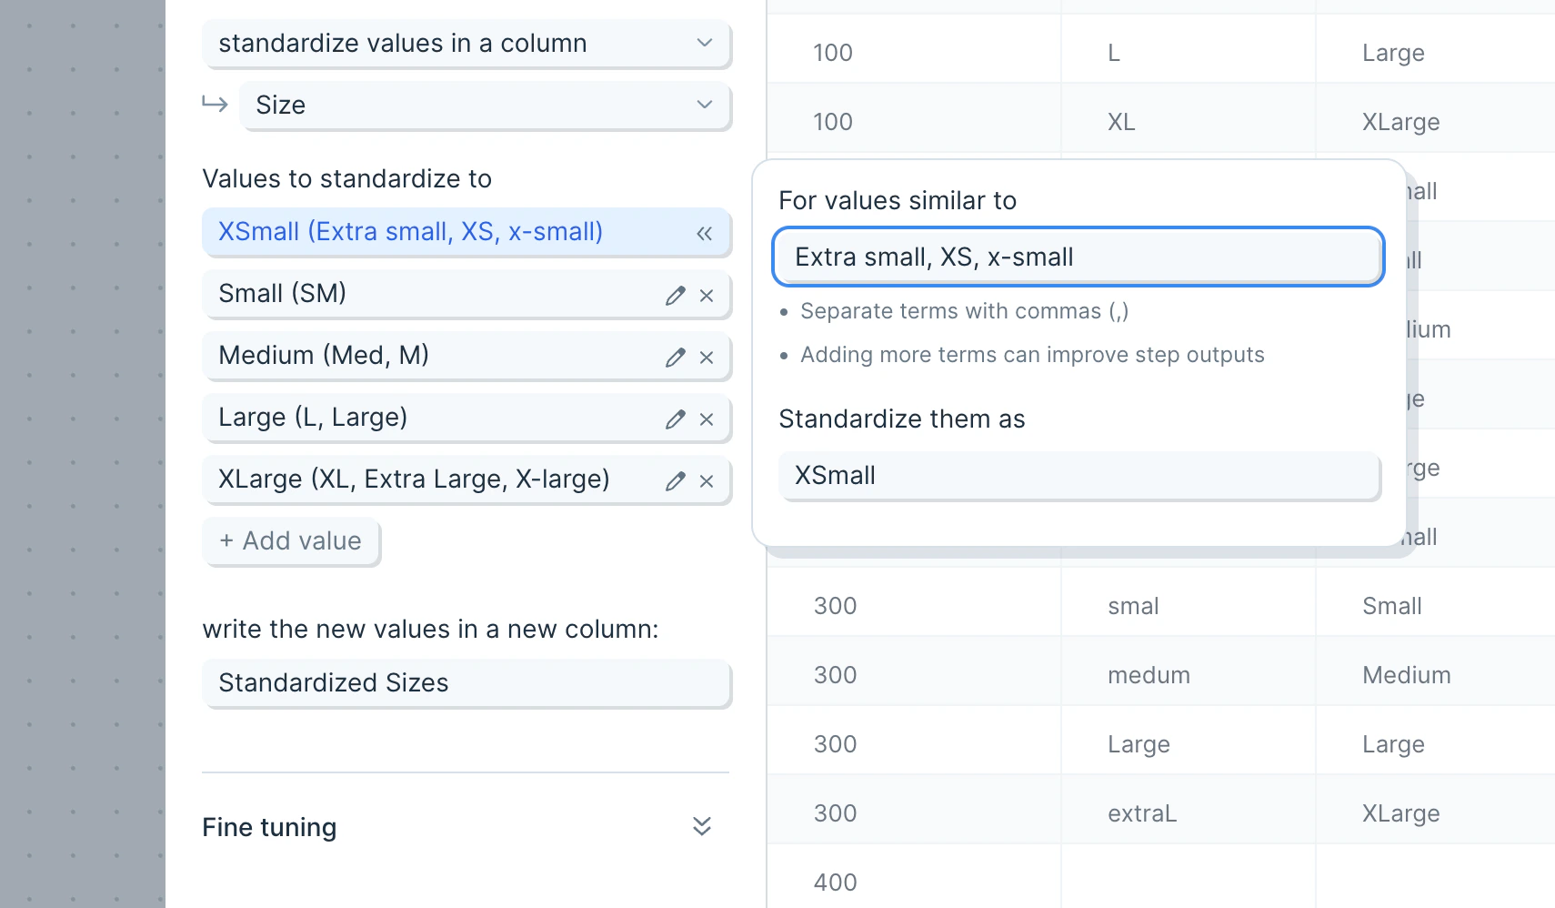
Task: Focus the similar values terms field
Action: coord(1078,257)
